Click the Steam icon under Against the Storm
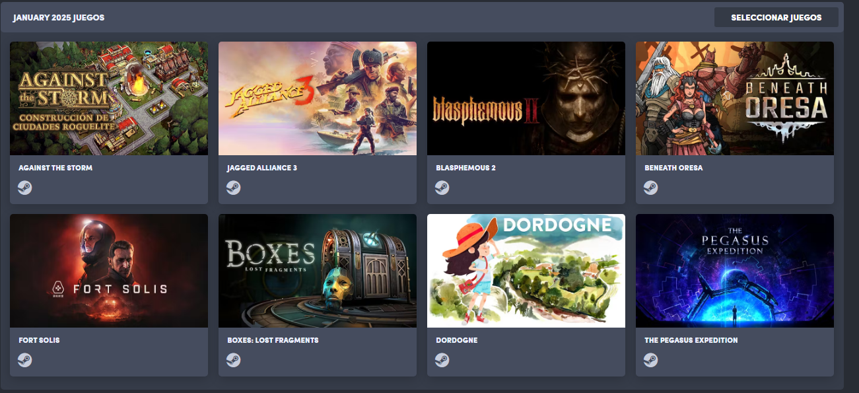 click(25, 188)
